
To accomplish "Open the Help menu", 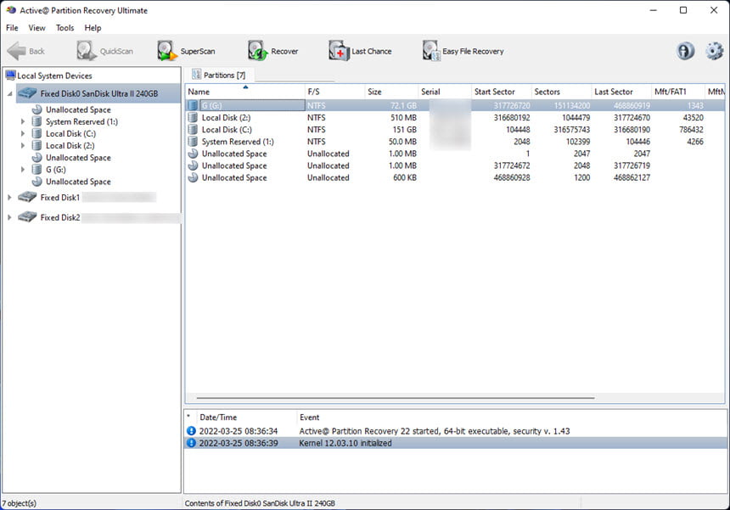I will pyautogui.click(x=93, y=27).
